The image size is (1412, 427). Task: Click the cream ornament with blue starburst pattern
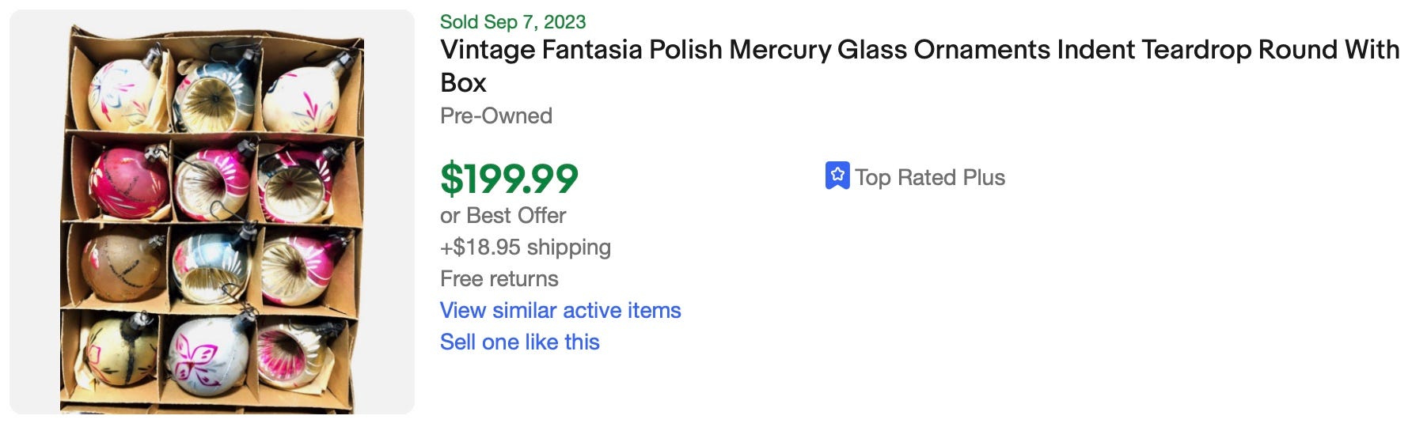[125, 93]
